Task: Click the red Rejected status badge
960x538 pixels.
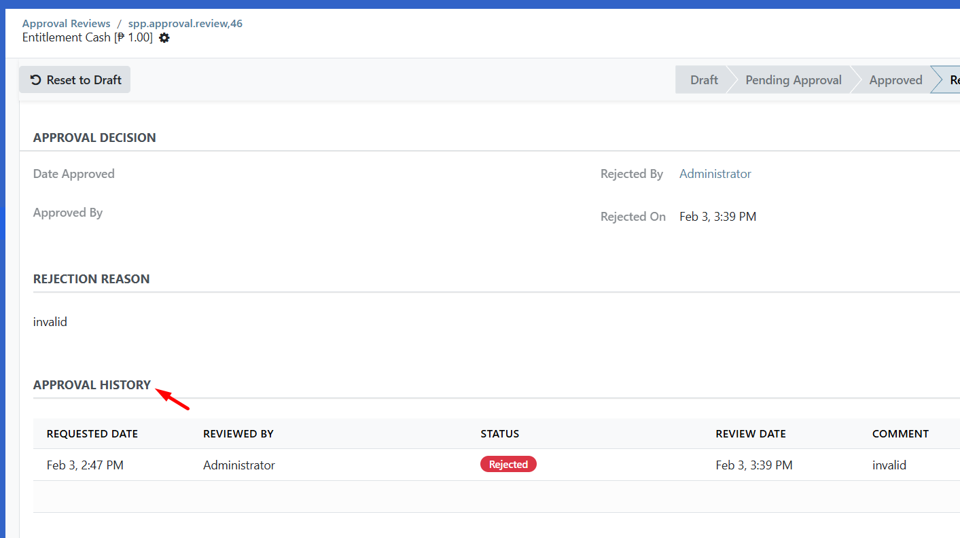Action: (508, 465)
